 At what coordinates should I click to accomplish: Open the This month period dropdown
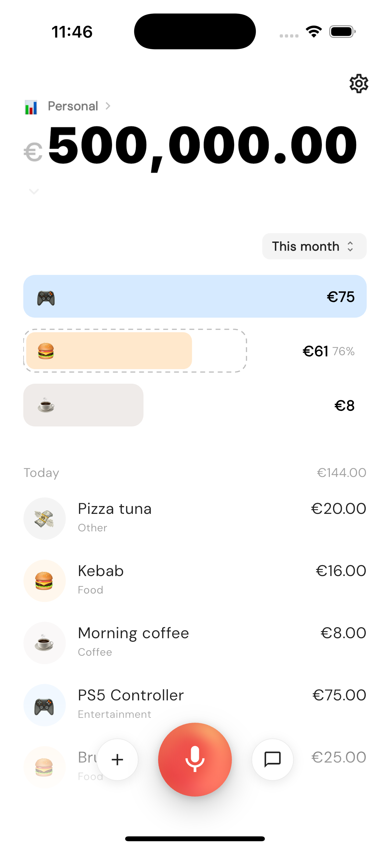tap(314, 246)
